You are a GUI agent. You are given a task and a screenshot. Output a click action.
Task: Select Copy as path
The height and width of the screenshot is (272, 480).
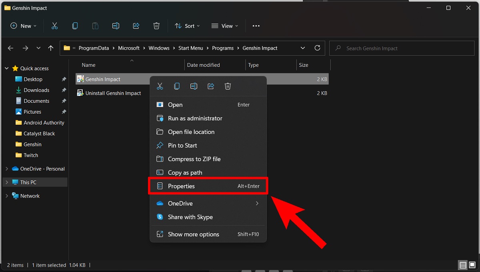click(x=208, y=173)
